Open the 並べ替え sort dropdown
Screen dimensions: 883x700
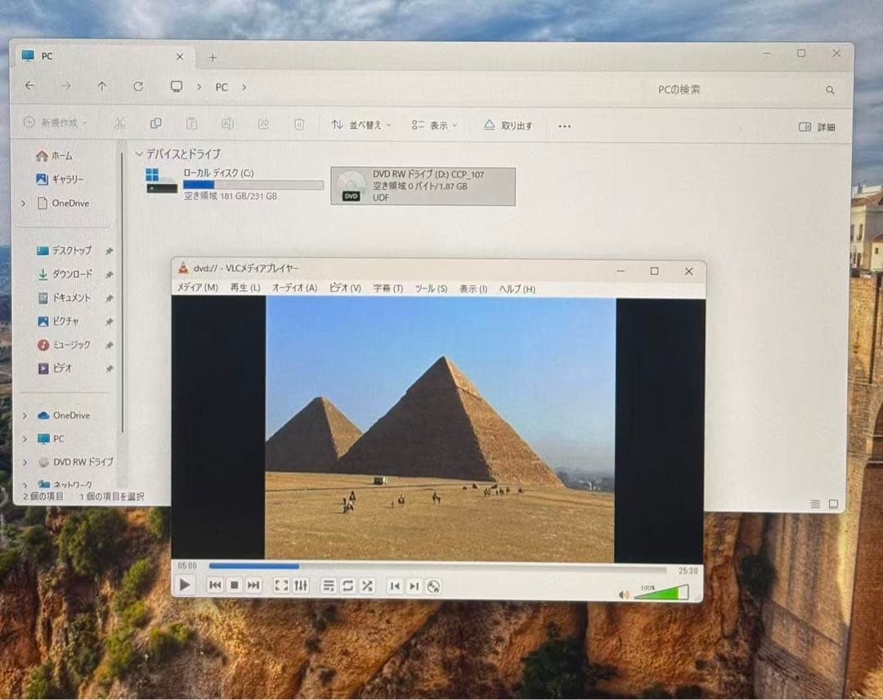point(360,124)
